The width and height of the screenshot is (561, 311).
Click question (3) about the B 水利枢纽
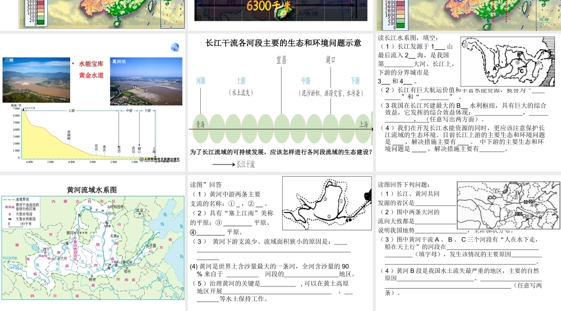point(464,112)
